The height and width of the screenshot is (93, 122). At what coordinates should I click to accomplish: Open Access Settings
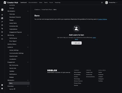coord(14,50)
